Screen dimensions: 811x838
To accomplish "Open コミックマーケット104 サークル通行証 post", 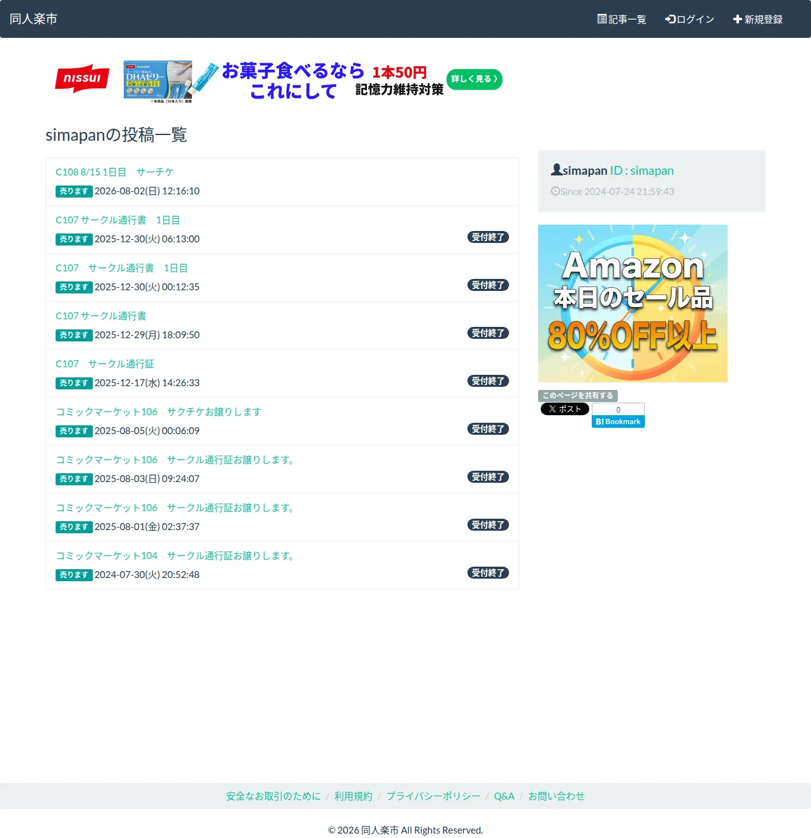I will click(175, 555).
